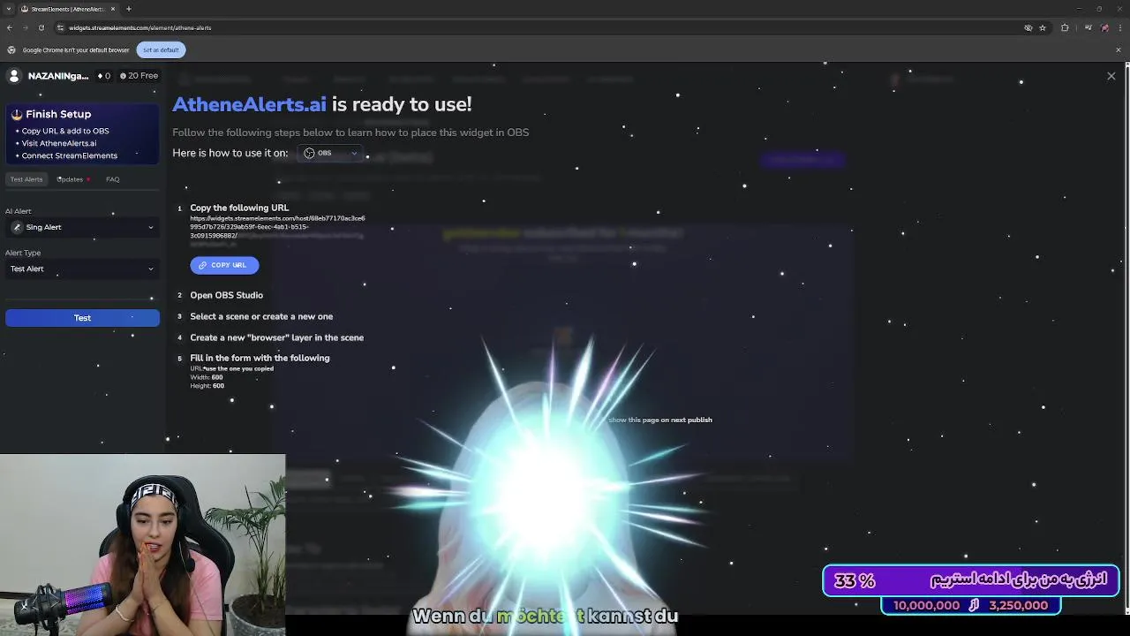Click the diamond credits counter showing 0

coord(104,76)
